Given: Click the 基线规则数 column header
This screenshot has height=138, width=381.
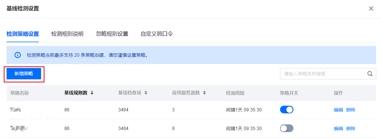Looking at the screenshot, I should pyautogui.click(x=76, y=93).
